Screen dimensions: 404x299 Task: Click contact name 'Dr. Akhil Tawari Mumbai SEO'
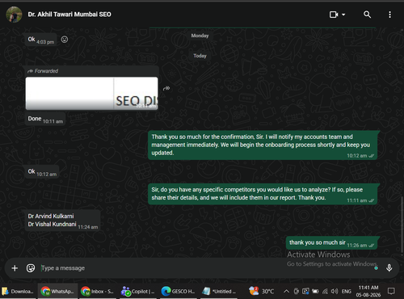pos(69,15)
